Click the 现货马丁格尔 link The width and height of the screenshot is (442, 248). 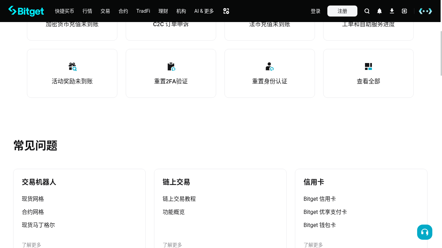(38, 225)
